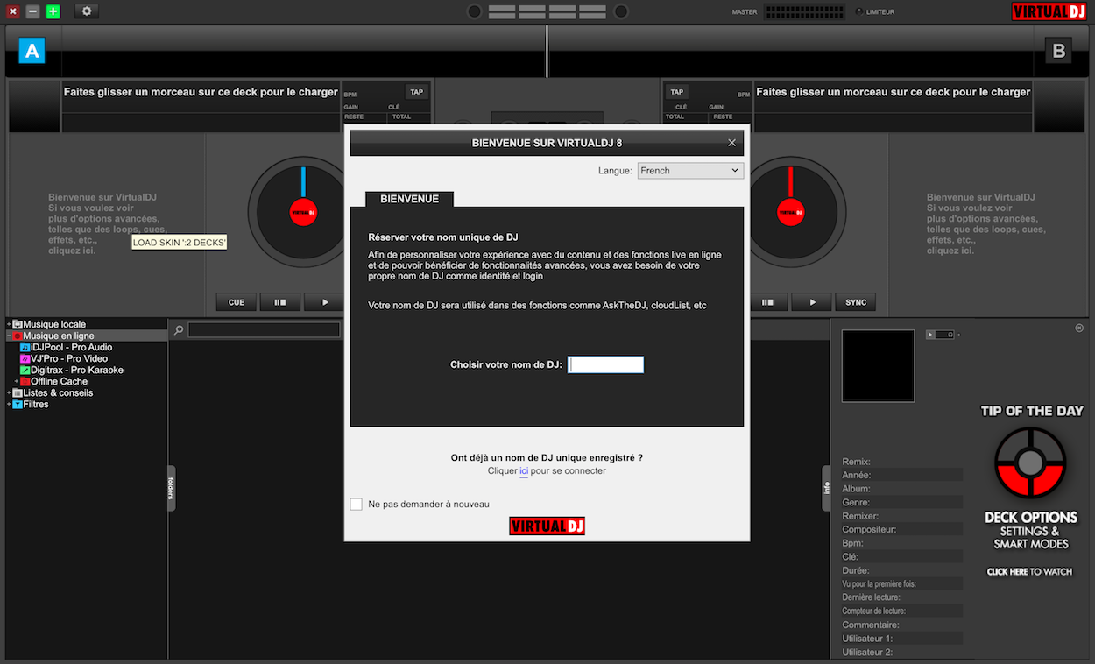Click the right deck red-marker jog wheel

tap(790, 212)
